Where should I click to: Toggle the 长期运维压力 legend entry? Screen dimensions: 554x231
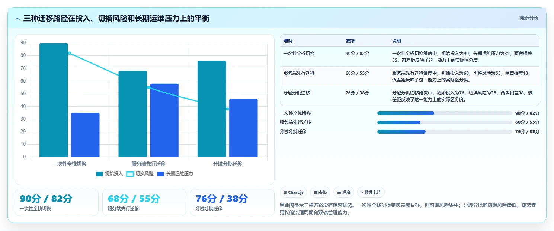tap(175, 174)
